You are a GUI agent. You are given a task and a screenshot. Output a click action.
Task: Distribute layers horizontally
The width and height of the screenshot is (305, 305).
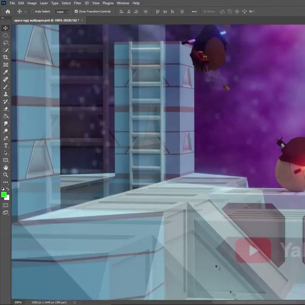click(182, 12)
